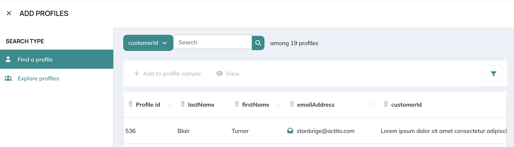Click the stanbrige@actito.com email cell
514x147 pixels.
coord(326,131)
